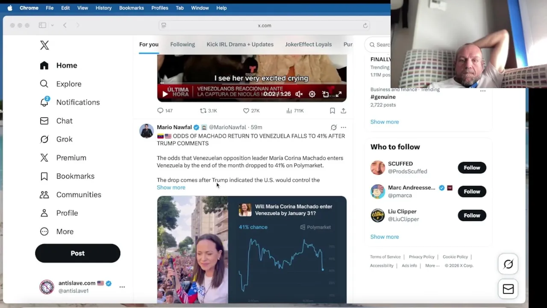
Task: Open Kick IRL Drama + Updates tab
Action: coord(240,44)
